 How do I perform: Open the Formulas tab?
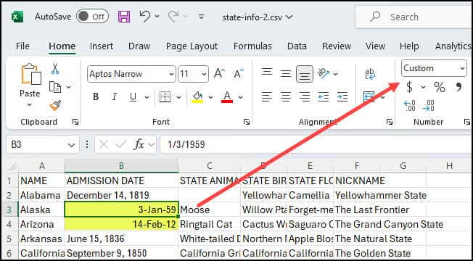tap(252, 46)
